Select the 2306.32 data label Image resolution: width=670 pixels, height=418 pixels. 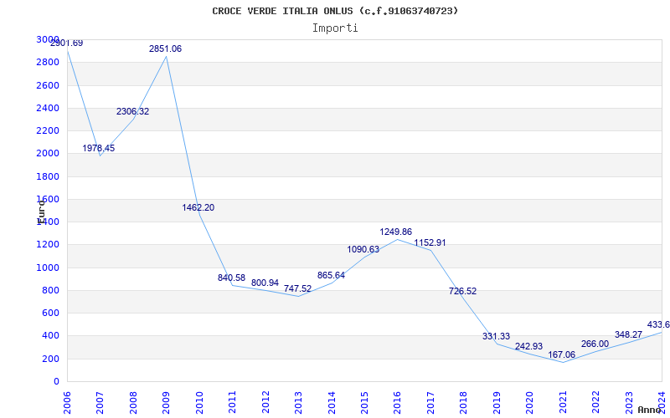click(x=132, y=112)
